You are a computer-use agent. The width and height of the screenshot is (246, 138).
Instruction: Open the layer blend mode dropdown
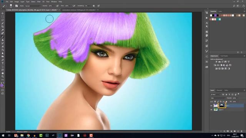pos(218,98)
